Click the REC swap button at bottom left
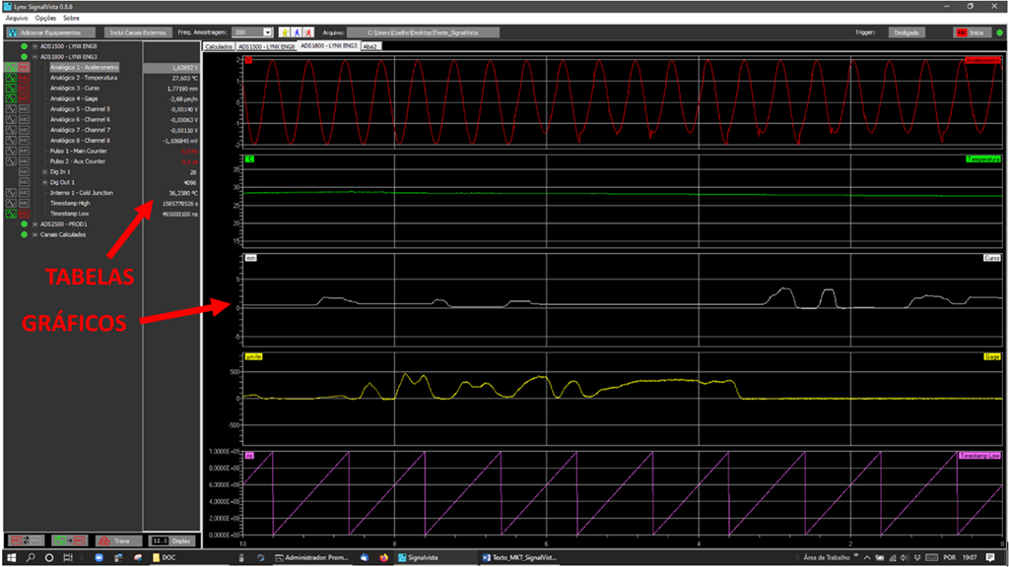 pos(26,540)
